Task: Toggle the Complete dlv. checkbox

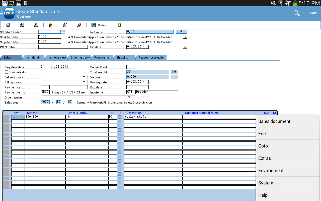Action: tap(6, 72)
